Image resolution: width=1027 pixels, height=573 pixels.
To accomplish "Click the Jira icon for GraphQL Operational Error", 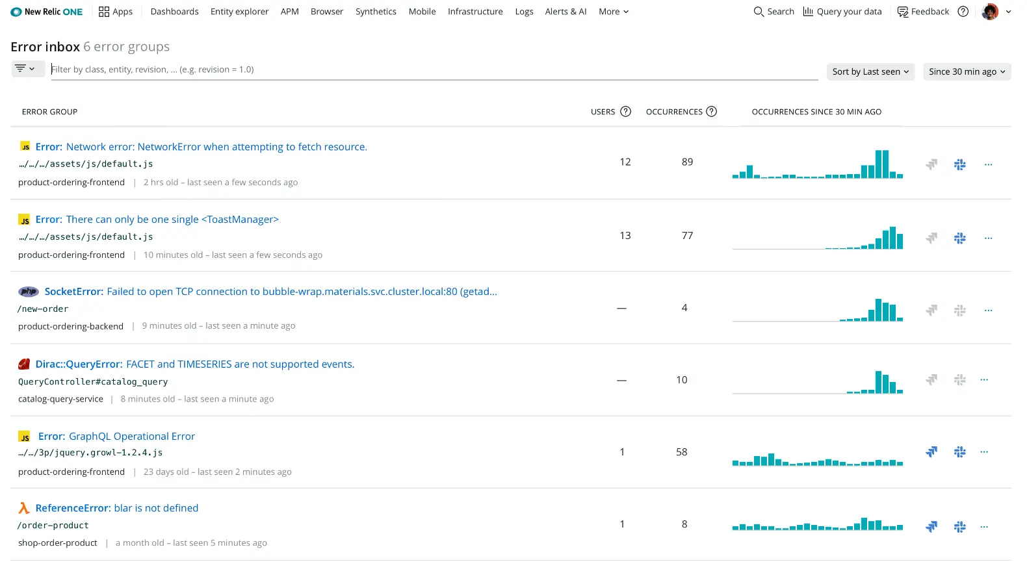I will (x=931, y=452).
